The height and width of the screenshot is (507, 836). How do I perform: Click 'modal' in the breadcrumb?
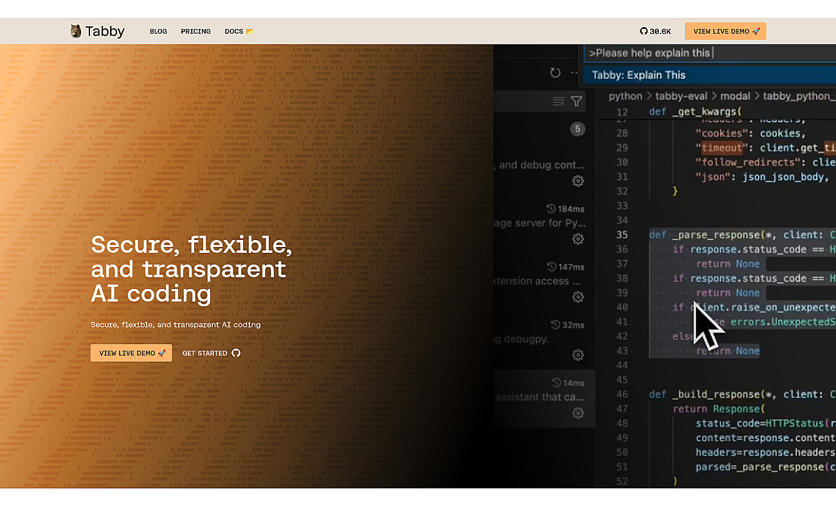pyautogui.click(x=735, y=96)
